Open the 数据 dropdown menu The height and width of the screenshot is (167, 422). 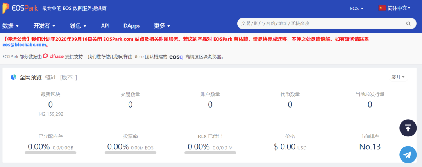(11, 26)
